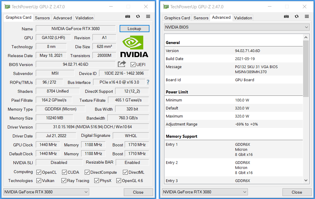This screenshot has height=199, width=315.
Task: Click Build Date value 2021-05-19
Action: click(x=245, y=59)
